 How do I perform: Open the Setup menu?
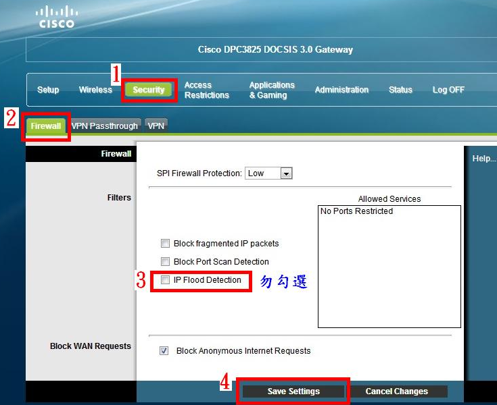48,90
